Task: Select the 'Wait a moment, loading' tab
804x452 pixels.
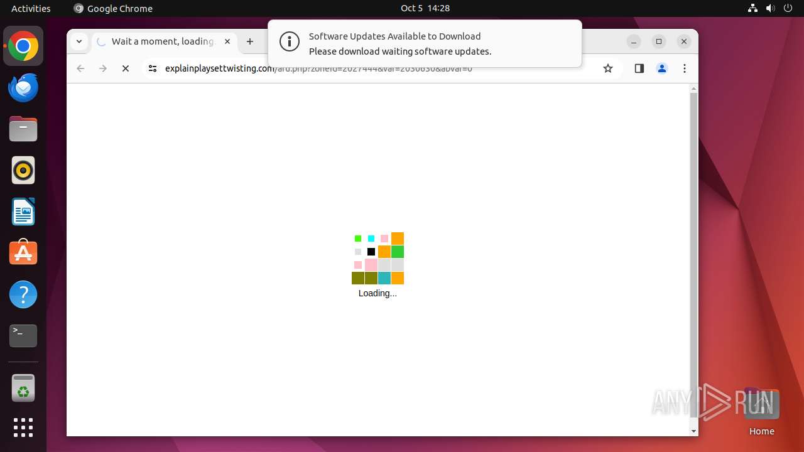Action: point(164,41)
